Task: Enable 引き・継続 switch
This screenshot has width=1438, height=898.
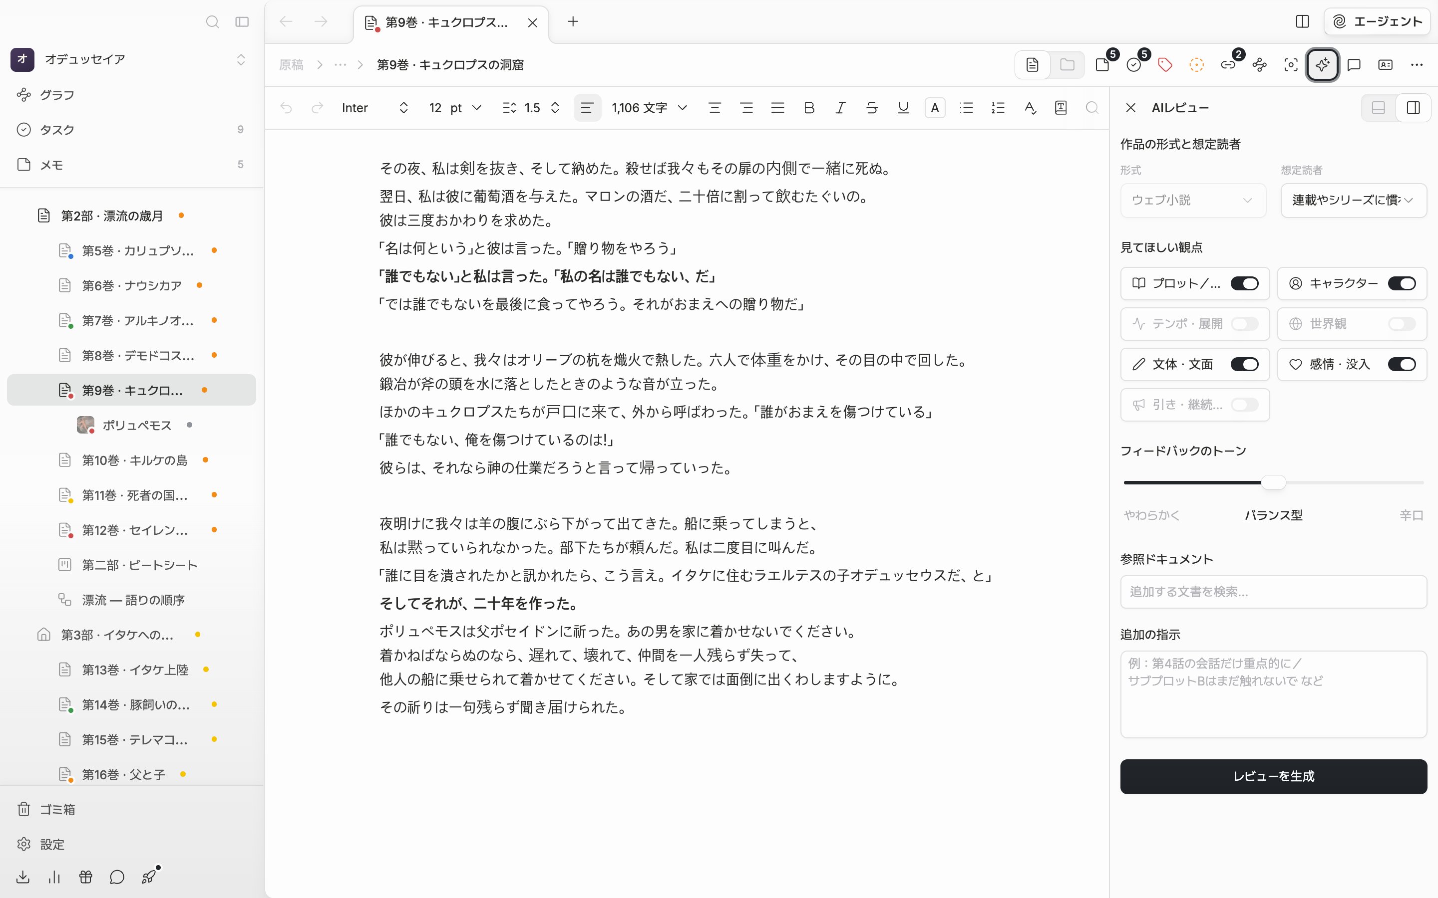Action: pyautogui.click(x=1244, y=405)
